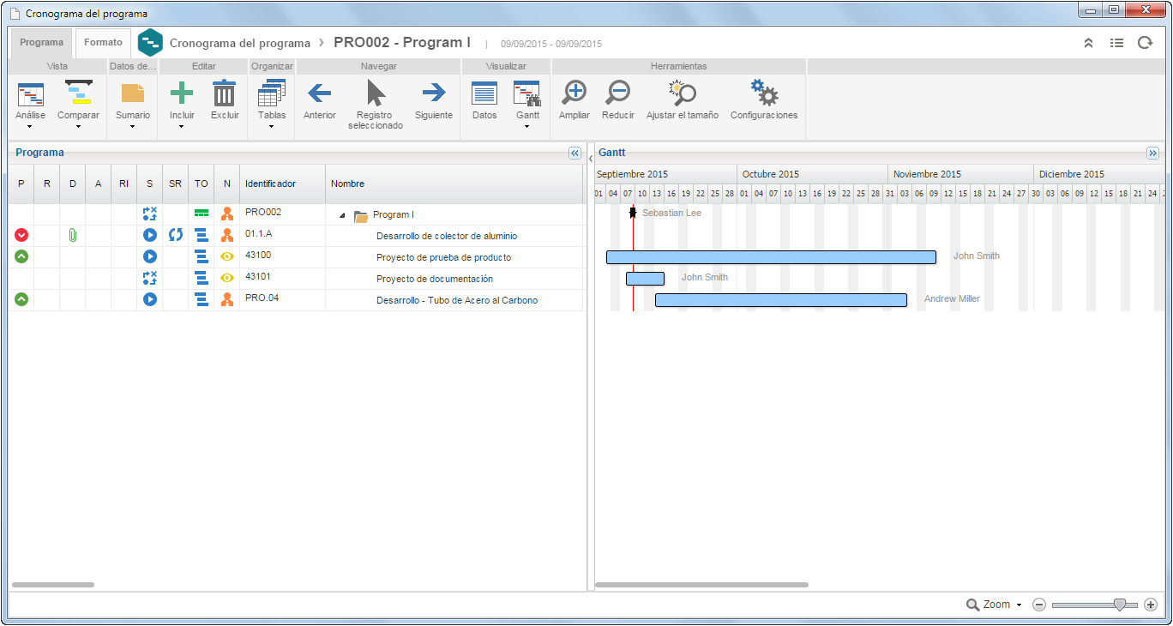Image resolution: width=1173 pixels, height=626 pixels.
Task: Click Registro seleccionado cursor icon
Action: coord(376,93)
